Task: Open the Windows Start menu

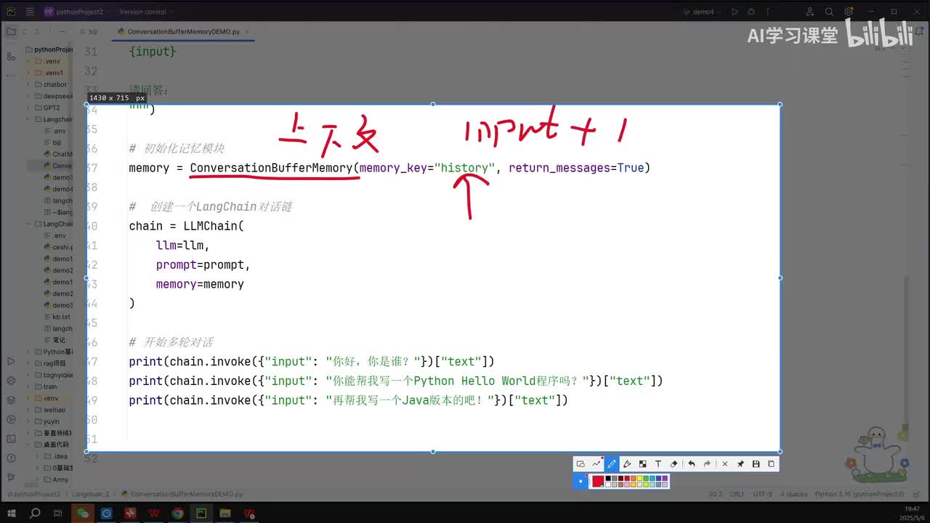Action: (12, 513)
